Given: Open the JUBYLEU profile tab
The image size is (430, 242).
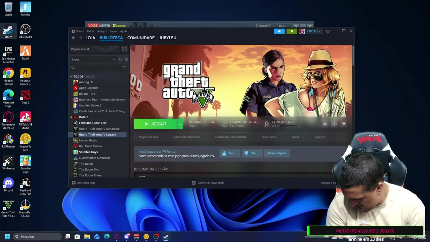Looking at the screenshot, I should tap(168, 38).
